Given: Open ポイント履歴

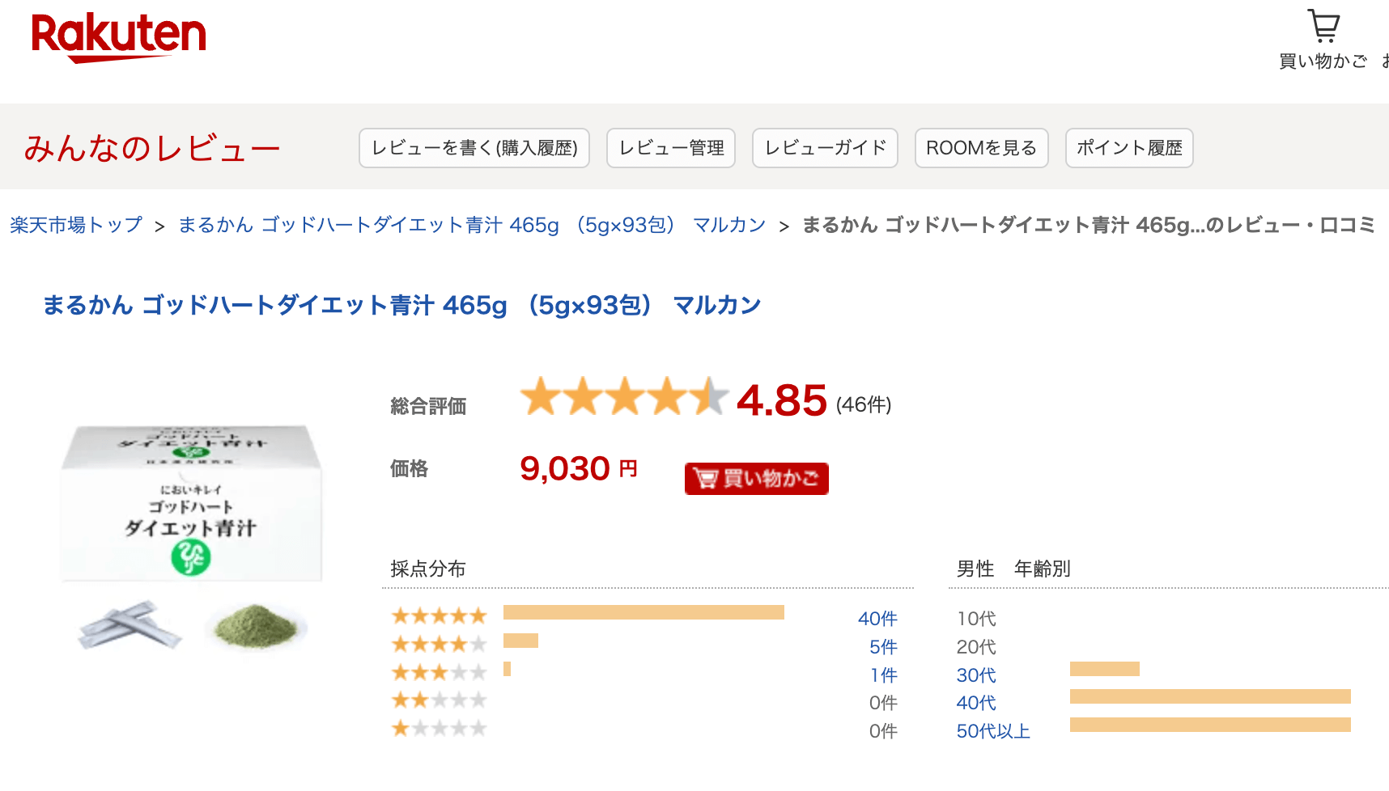Looking at the screenshot, I should coord(1129,148).
